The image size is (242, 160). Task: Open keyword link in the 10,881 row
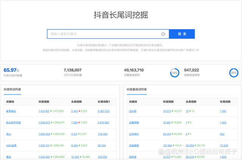[x=134, y=122]
